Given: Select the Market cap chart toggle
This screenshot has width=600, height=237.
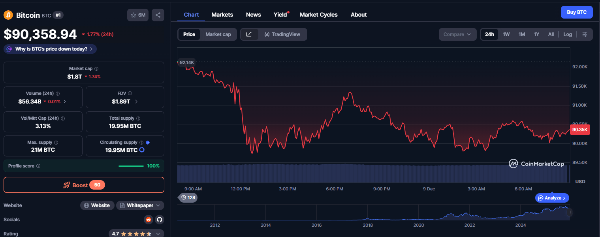Looking at the screenshot, I should (218, 34).
